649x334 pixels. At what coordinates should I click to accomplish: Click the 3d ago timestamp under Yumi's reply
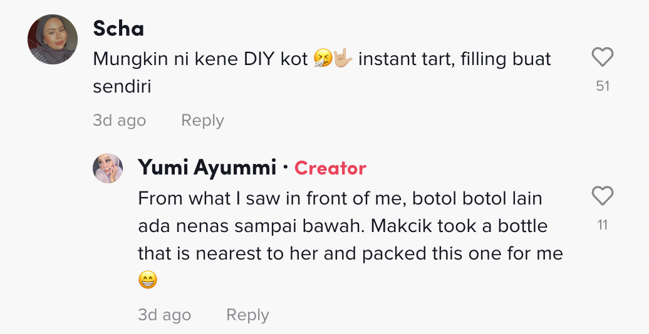(x=164, y=315)
